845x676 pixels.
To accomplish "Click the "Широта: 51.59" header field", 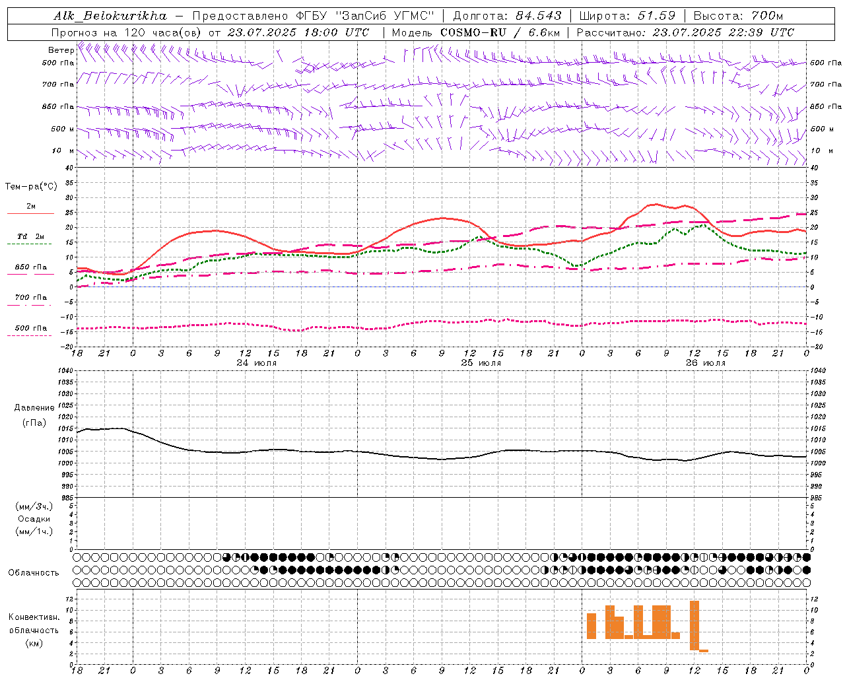I will pos(626,16).
